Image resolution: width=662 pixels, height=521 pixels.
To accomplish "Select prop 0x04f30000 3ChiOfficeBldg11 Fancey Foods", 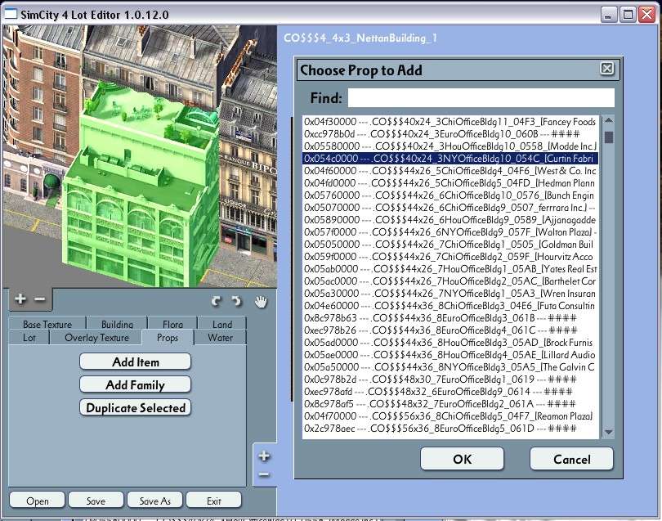I will pos(450,122).
